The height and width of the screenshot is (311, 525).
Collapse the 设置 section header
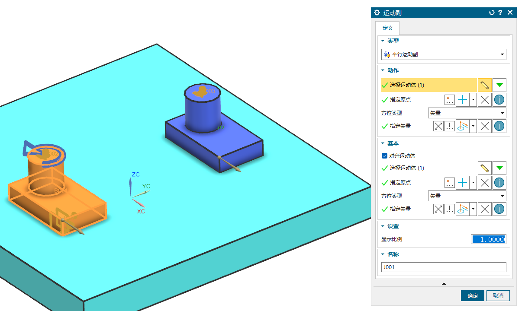coord(393,226)
